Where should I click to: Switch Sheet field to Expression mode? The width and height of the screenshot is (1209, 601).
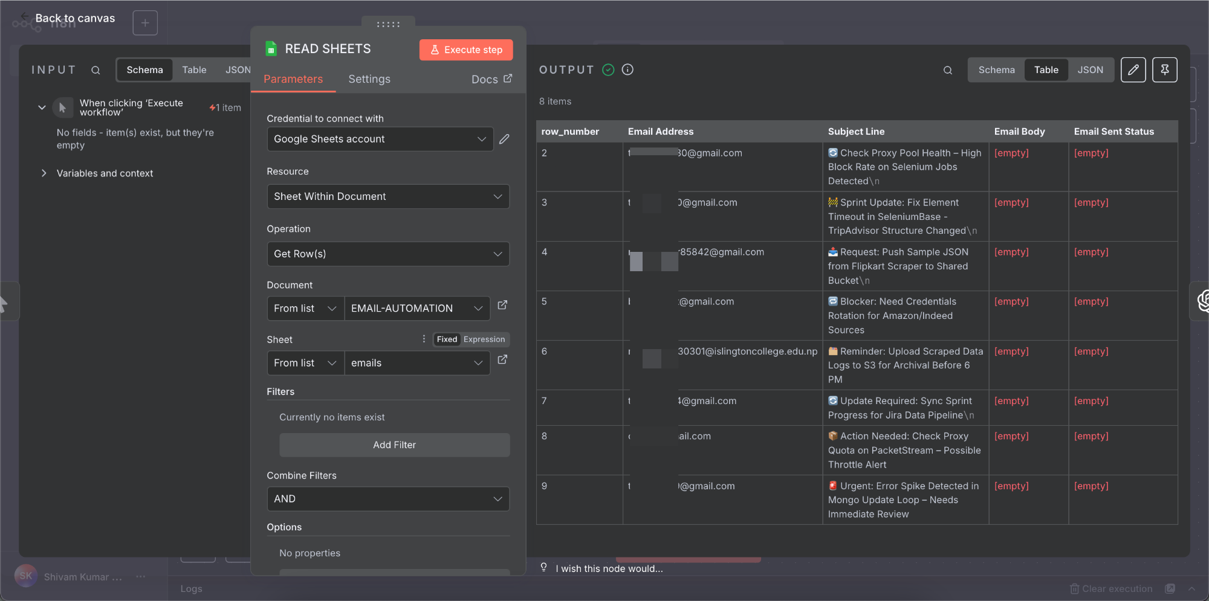coord(484,339)
